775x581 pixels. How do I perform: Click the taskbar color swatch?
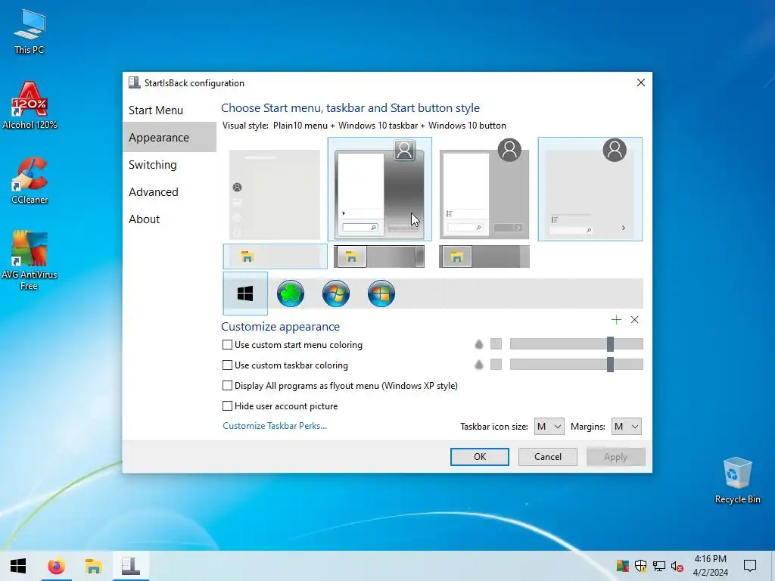(496, 365)
